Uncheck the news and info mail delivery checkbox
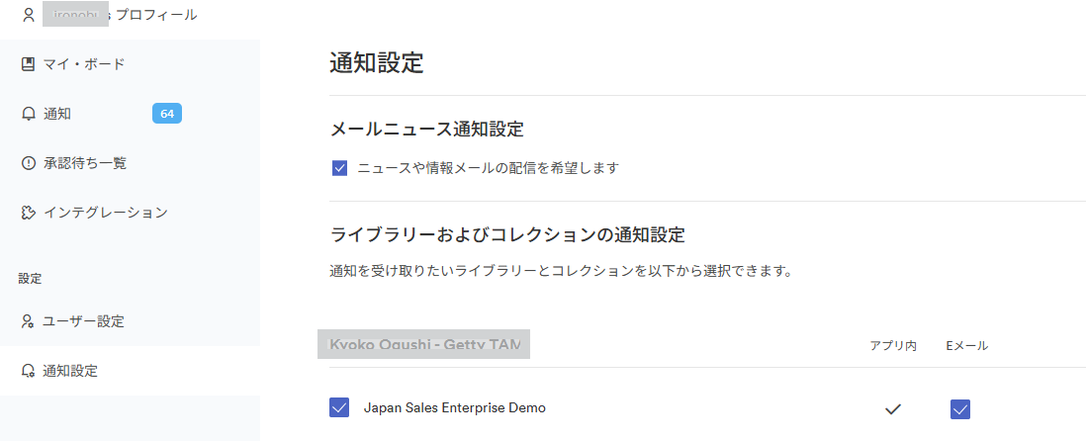 [339, 167]
